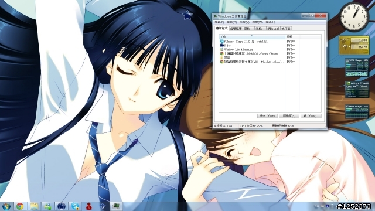Open the blue diamond icon on taskbar
Image resolution: width=375 pixels, height=211 pixels.
pyautogui.click(x=103, y=206)
